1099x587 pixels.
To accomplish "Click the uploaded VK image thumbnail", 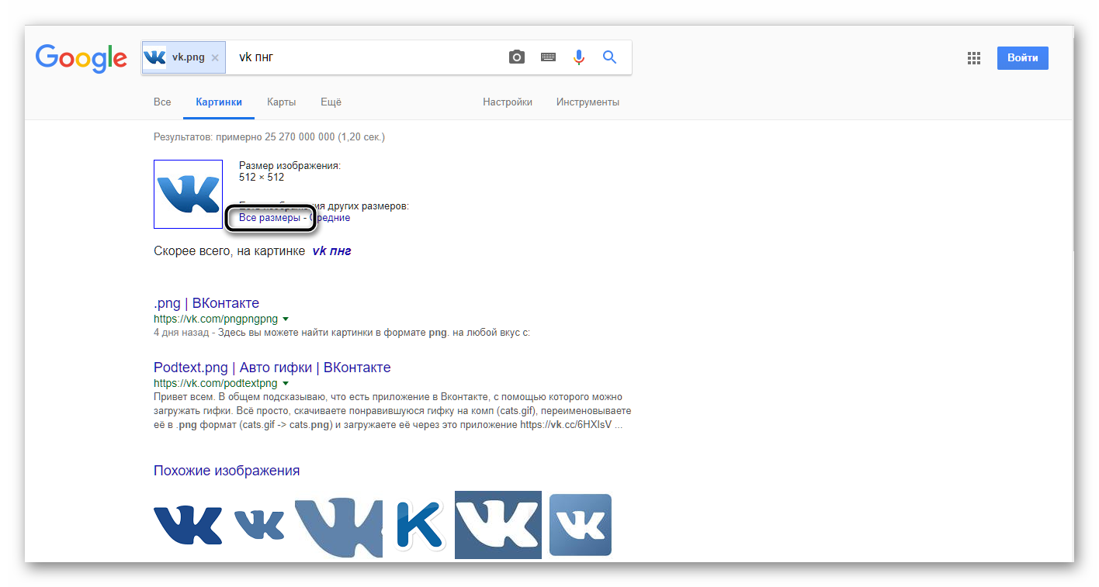I will (x=189, y=194).
